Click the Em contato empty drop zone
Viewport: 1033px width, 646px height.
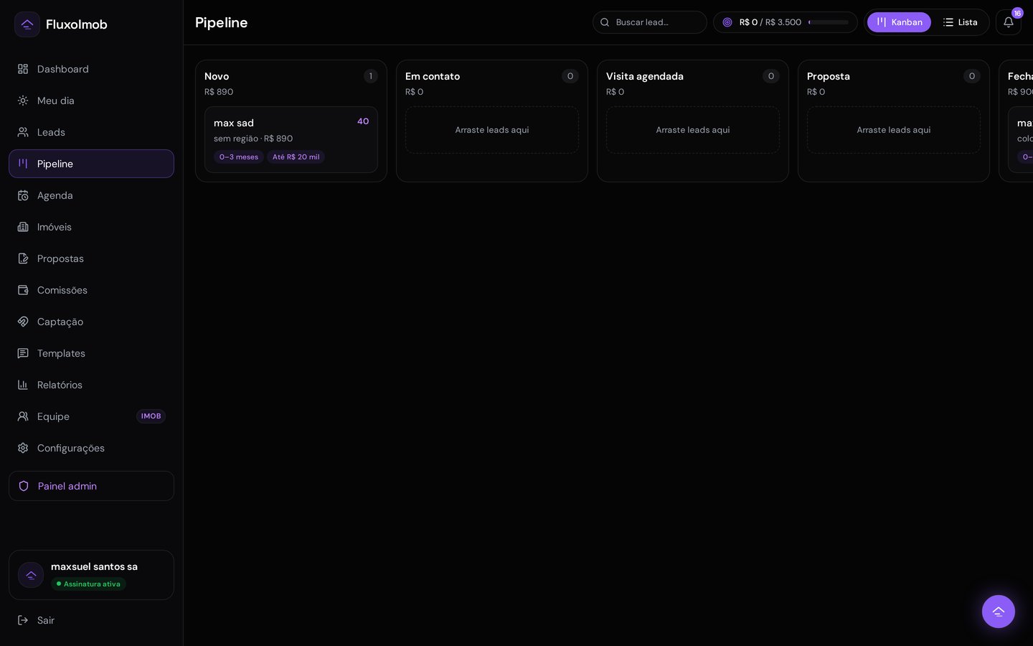pyautogui.click(x=492, y=130)
